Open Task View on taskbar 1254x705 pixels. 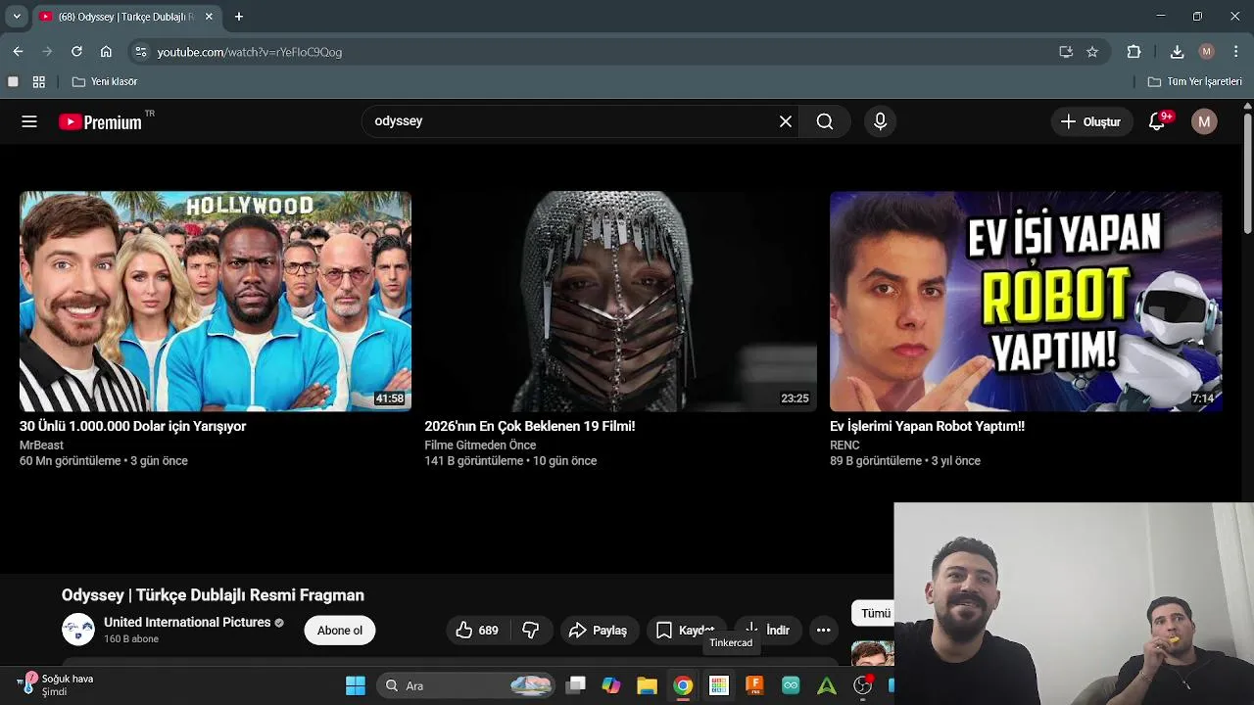tap(576, 685)
